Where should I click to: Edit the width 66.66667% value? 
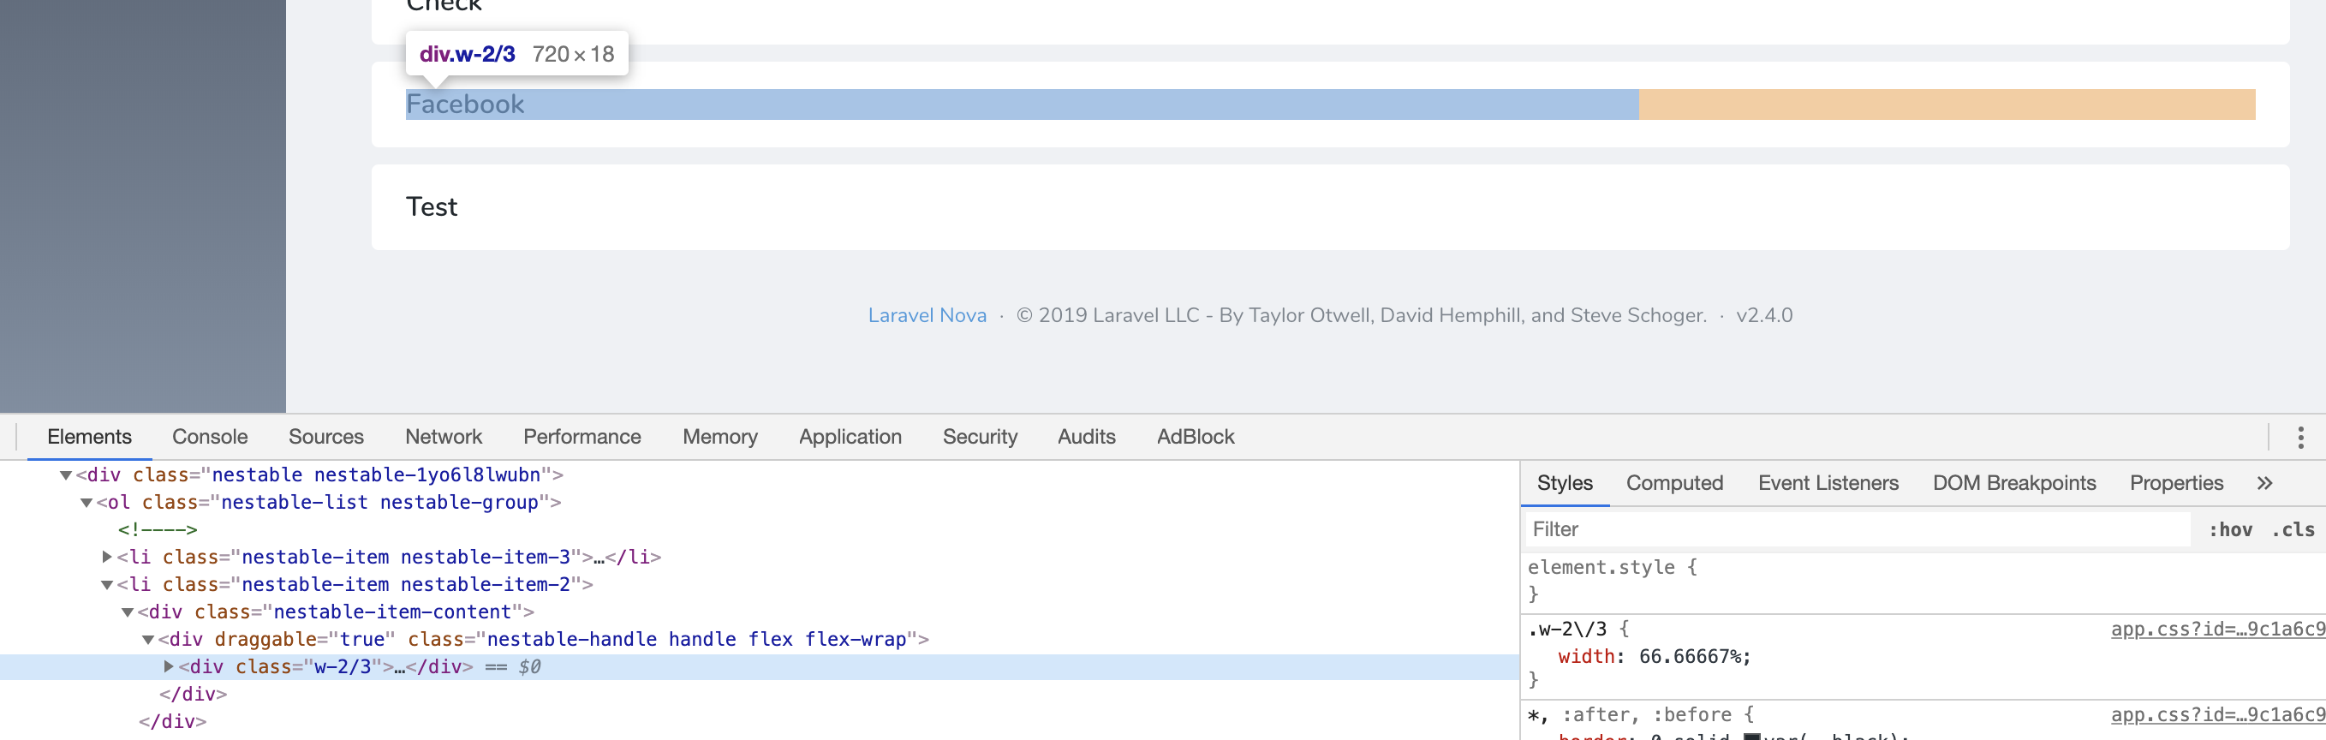tap(1690, 657)
